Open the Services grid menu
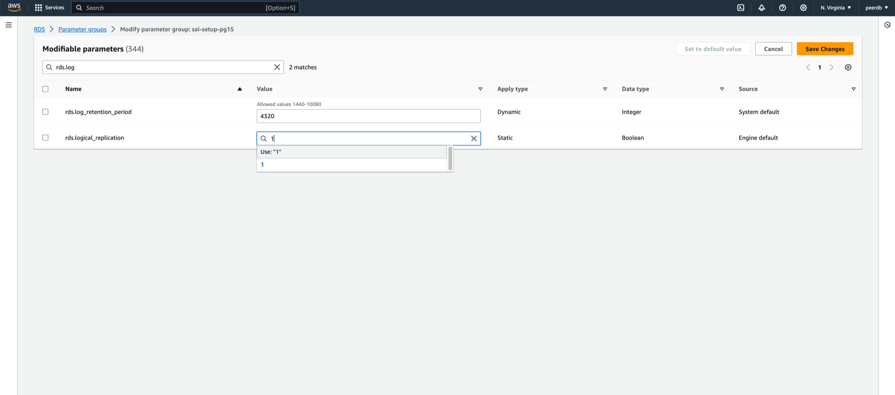The height and width of the screenshot is (395, 895). [x=49, y=8]
